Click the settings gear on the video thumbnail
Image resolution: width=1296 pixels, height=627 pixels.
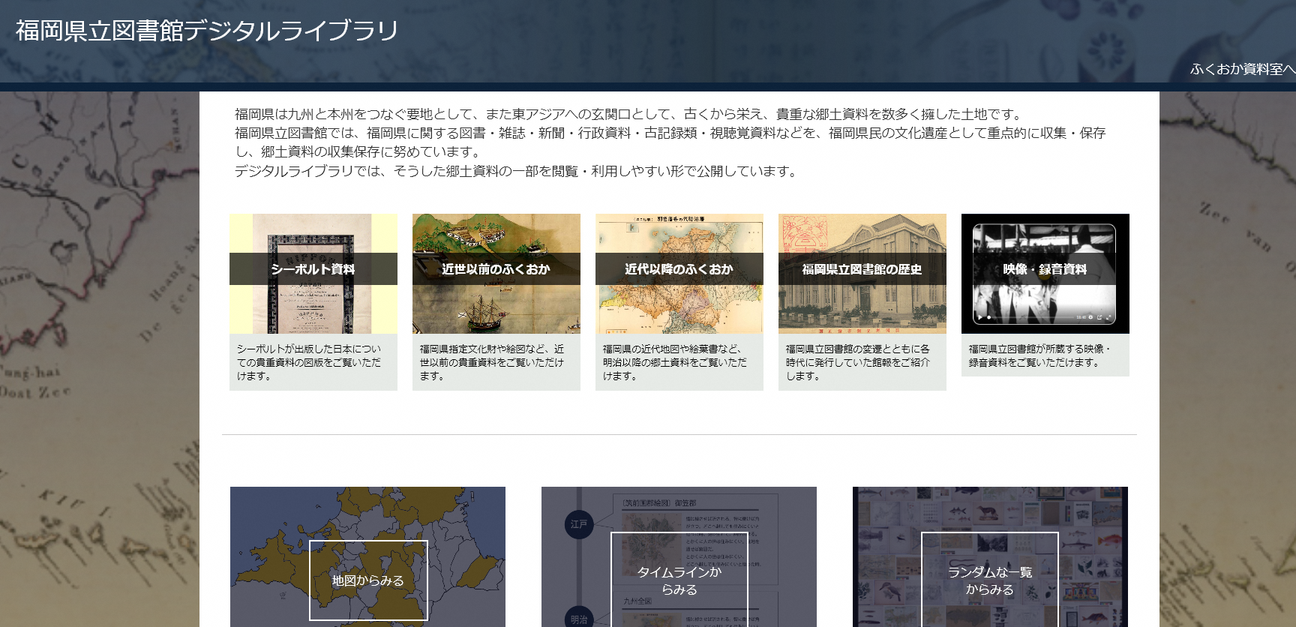click(1090, 317)
